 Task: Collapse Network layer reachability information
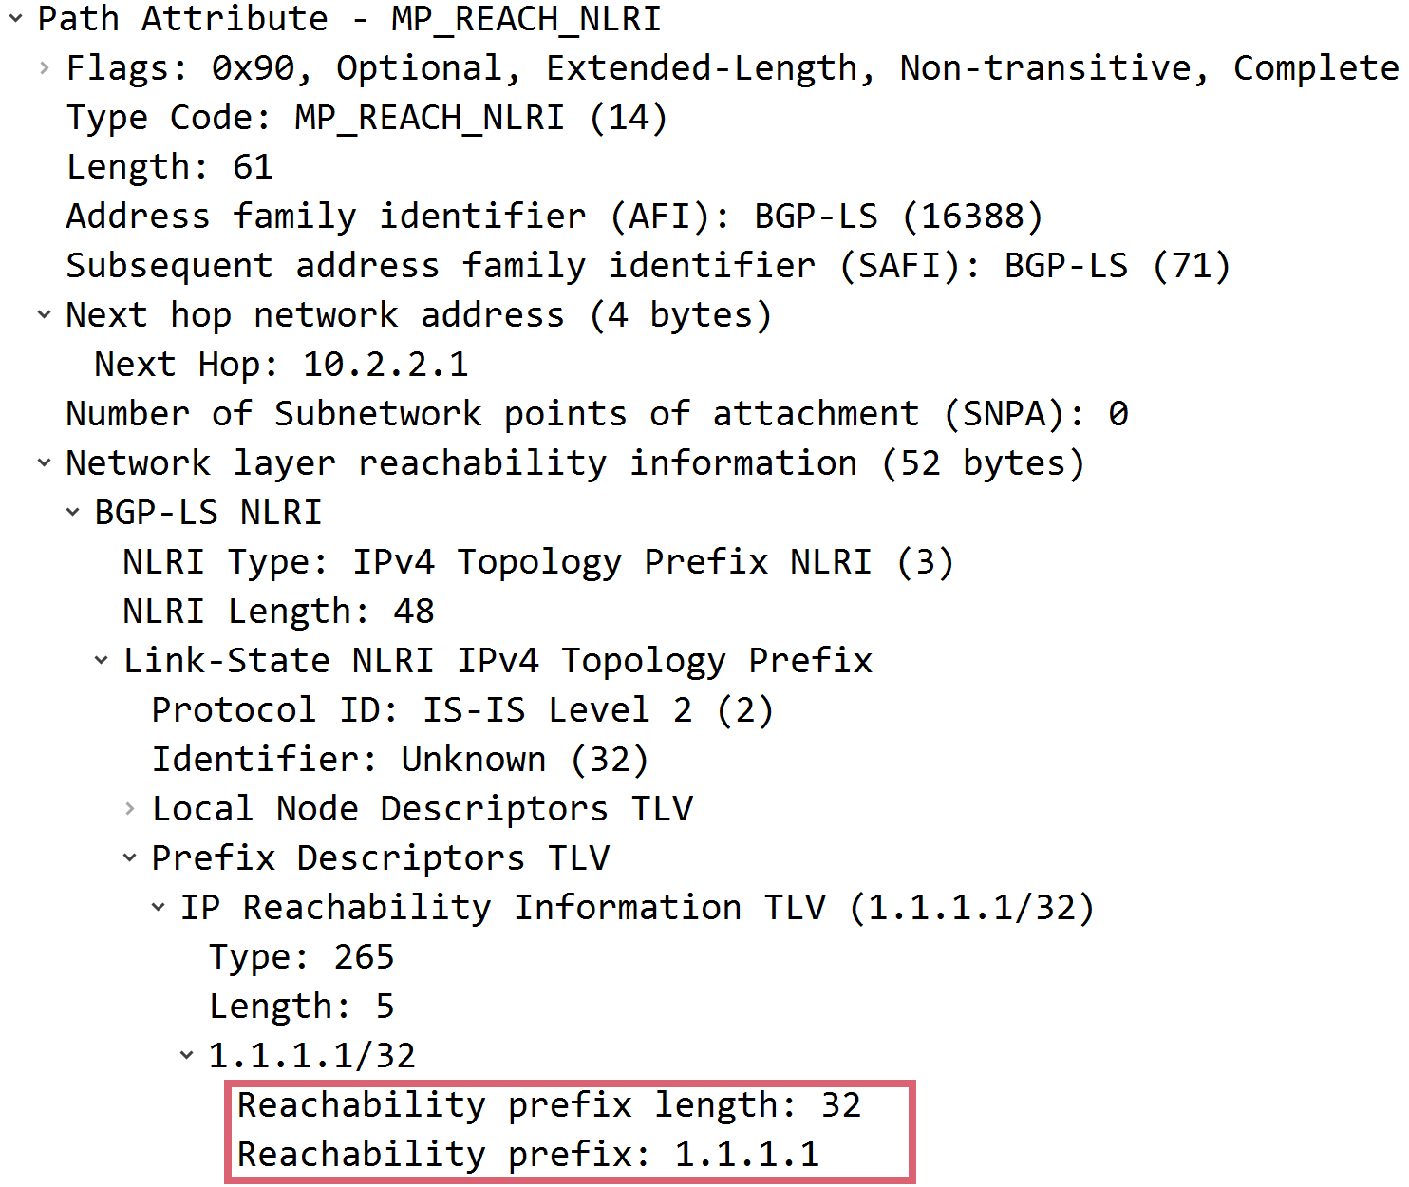(x=43, y=462)
